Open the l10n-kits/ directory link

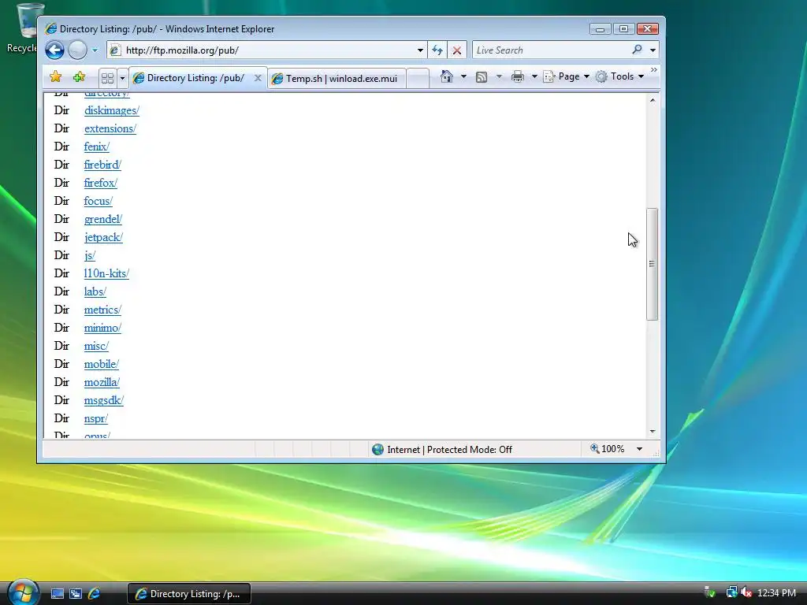(106, 273)
